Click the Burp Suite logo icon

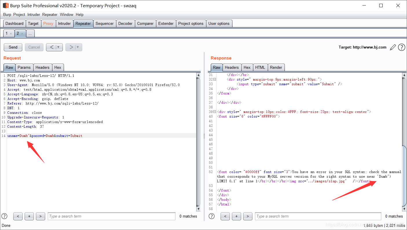tap(5, 5)
